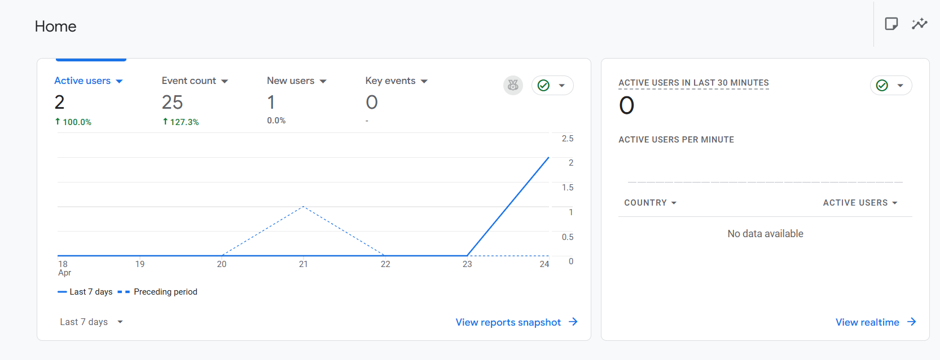
Task: Click arrow icon beside View realtime
Action: (912, 322)
